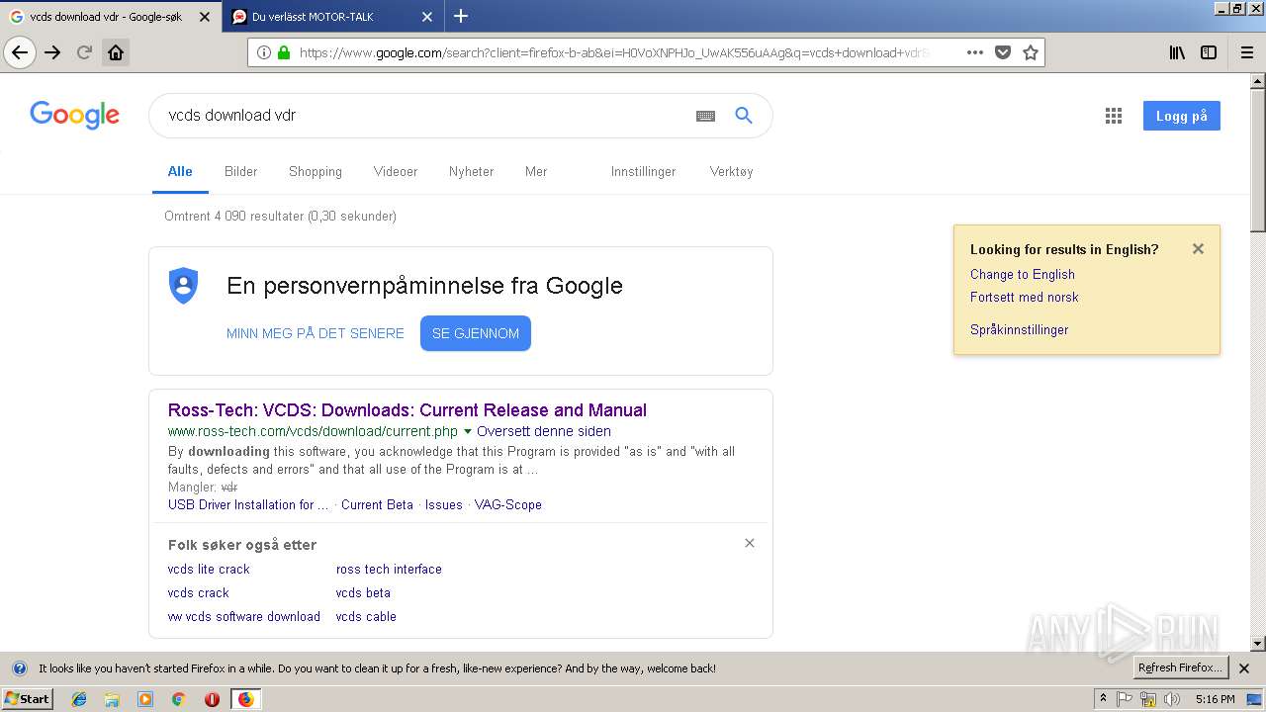Bookmark this page with the star icon
The image size is (1266, 712).
click(1031, 52)
